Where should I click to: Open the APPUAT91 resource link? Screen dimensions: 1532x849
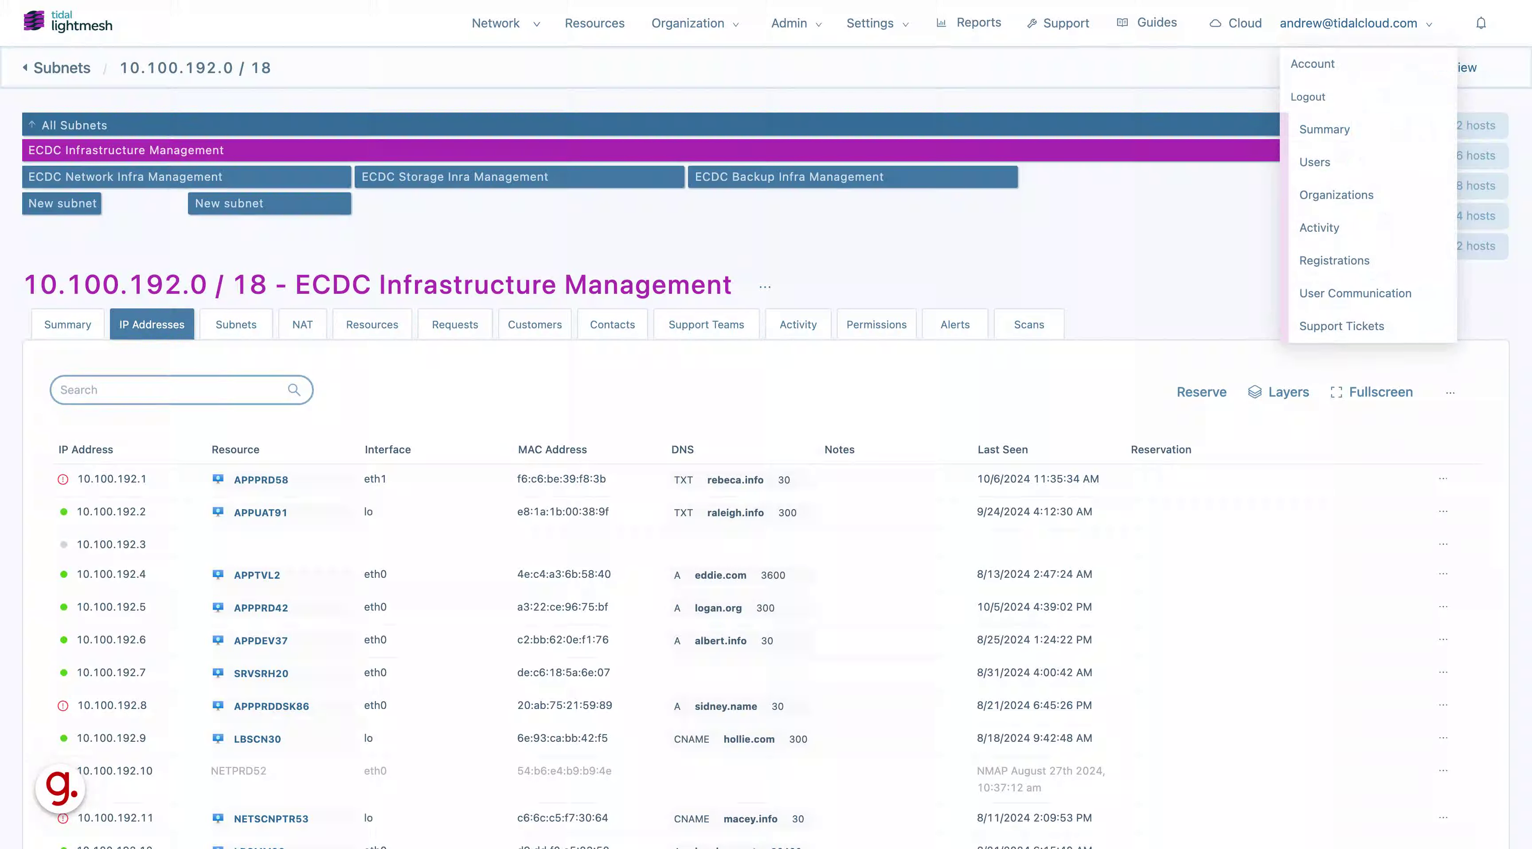[x=261, y=513]
